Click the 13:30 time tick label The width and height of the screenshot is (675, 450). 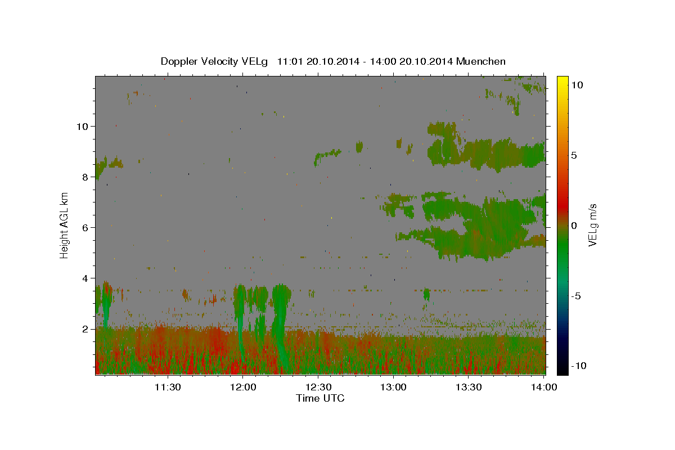(x=469, y=387)
